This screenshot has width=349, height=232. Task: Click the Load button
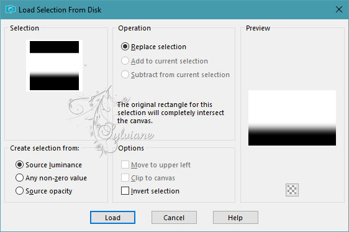[112, 218]
